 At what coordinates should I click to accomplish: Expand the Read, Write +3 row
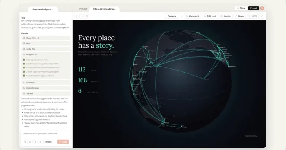(x=46, y=38)
